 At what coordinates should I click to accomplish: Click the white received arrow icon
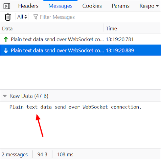(6, 51)
